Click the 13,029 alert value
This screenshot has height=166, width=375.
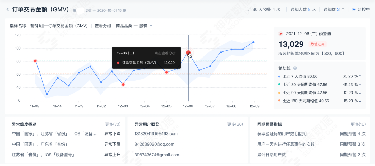(x=291, y=44)
